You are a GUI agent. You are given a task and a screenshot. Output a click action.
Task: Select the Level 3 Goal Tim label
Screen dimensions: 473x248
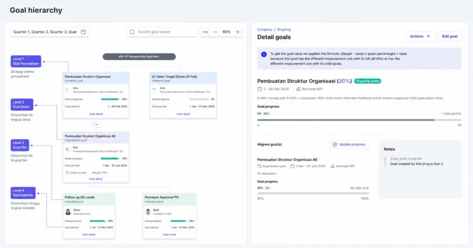(20, 145)
